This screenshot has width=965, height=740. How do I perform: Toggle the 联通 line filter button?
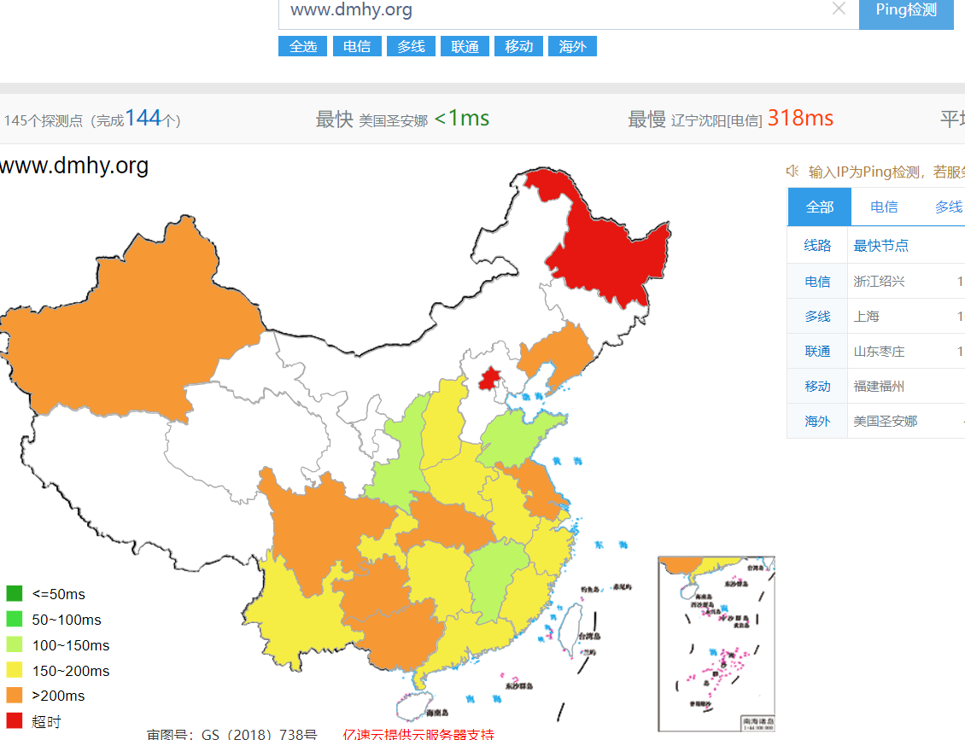tap(465, 46)
